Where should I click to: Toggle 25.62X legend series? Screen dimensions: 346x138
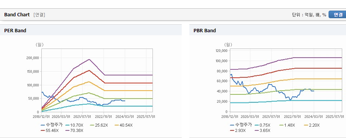pyautogui.click(x=99, y=125)
